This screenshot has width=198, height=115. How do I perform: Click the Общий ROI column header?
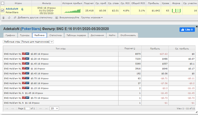click(138, 3)
